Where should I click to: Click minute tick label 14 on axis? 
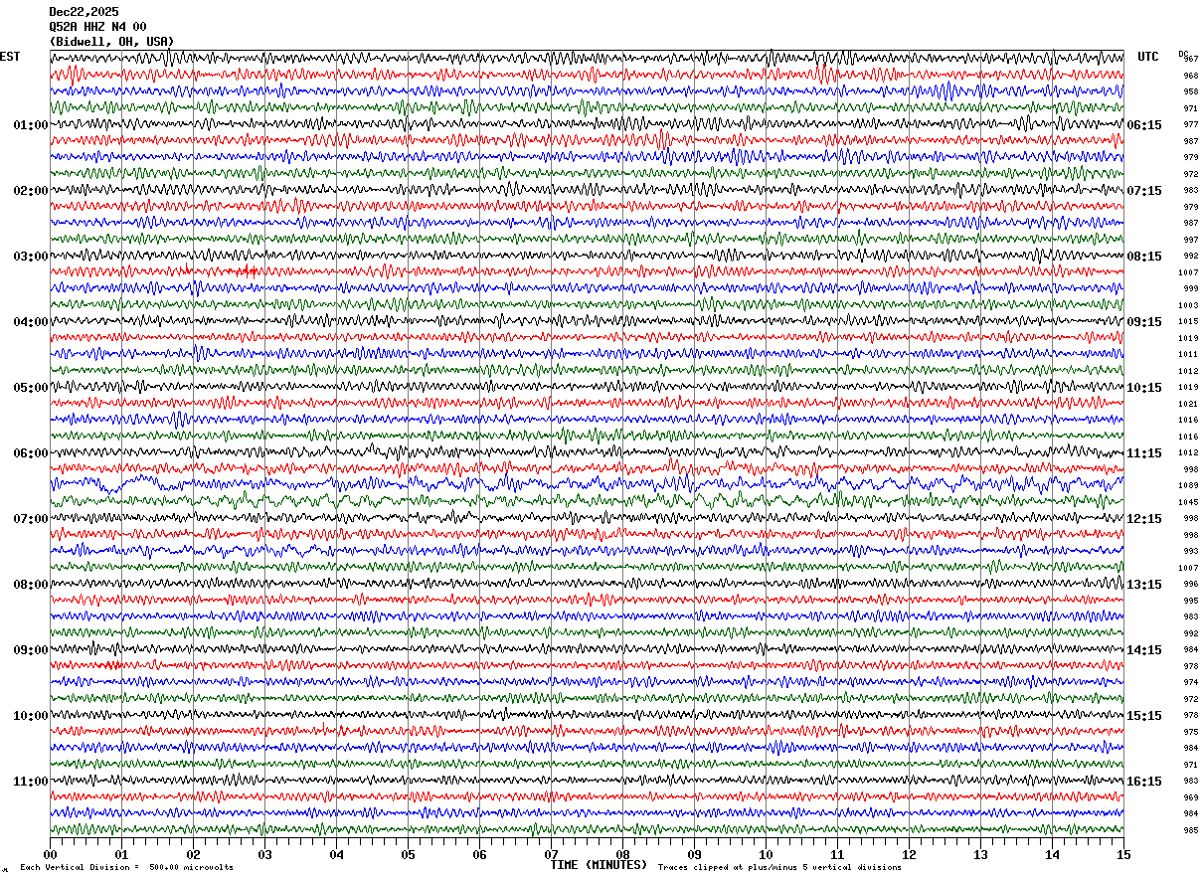1052,854
